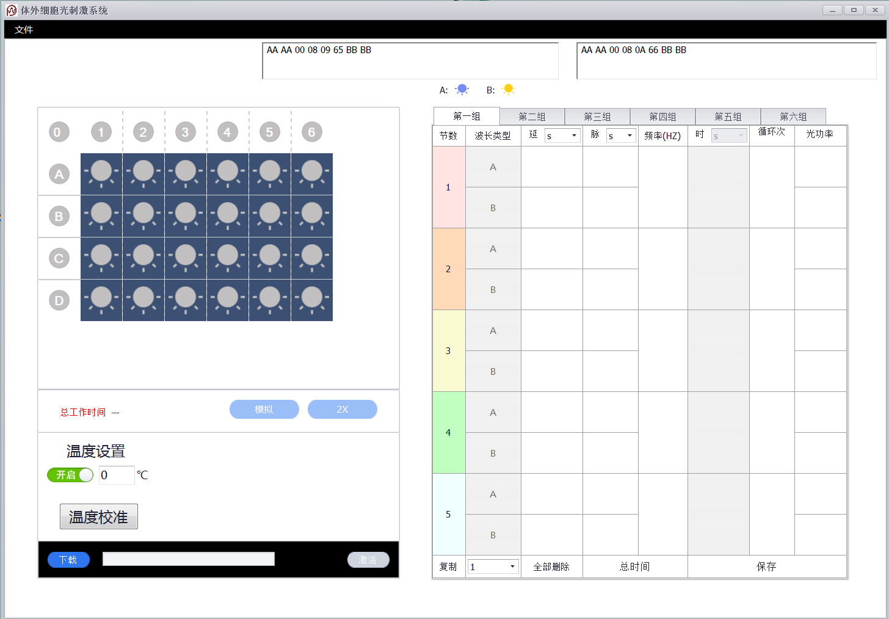Toggle the temperature 开启 switch

click(x=70, y=475)
